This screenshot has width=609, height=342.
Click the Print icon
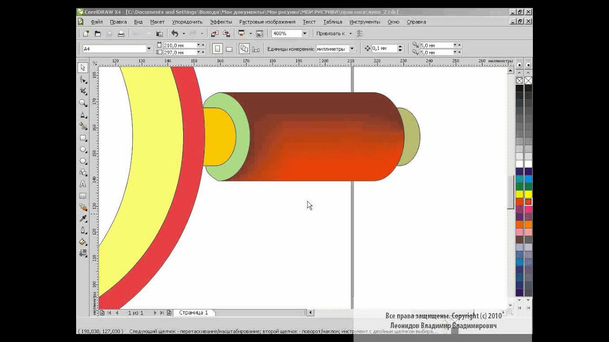pos(121,34)
